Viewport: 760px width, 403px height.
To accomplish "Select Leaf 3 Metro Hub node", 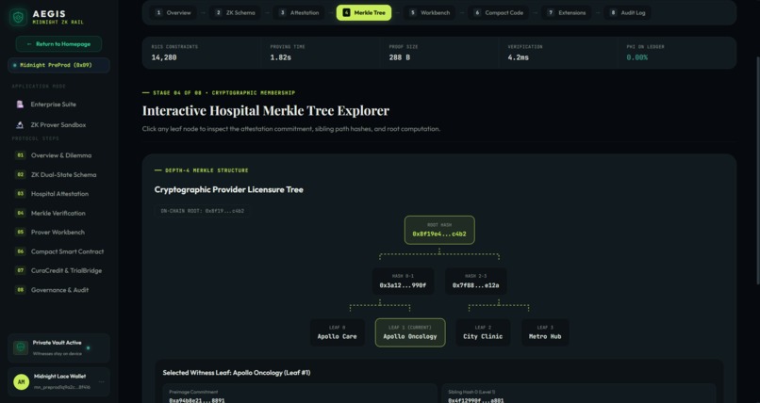I will (545, 332).
